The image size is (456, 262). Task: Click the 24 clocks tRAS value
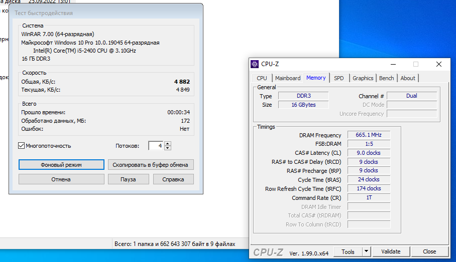pos(369,180)
